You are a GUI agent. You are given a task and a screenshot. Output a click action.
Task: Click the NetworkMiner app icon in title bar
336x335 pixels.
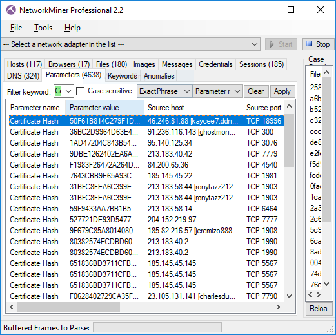11,10
